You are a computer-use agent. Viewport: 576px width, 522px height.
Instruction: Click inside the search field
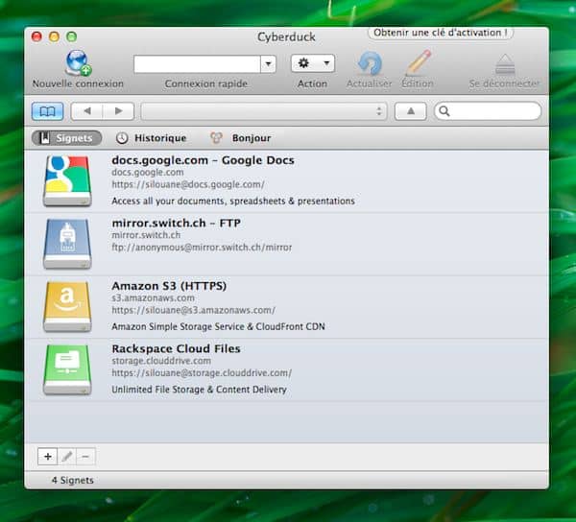(x=488, y=111)
